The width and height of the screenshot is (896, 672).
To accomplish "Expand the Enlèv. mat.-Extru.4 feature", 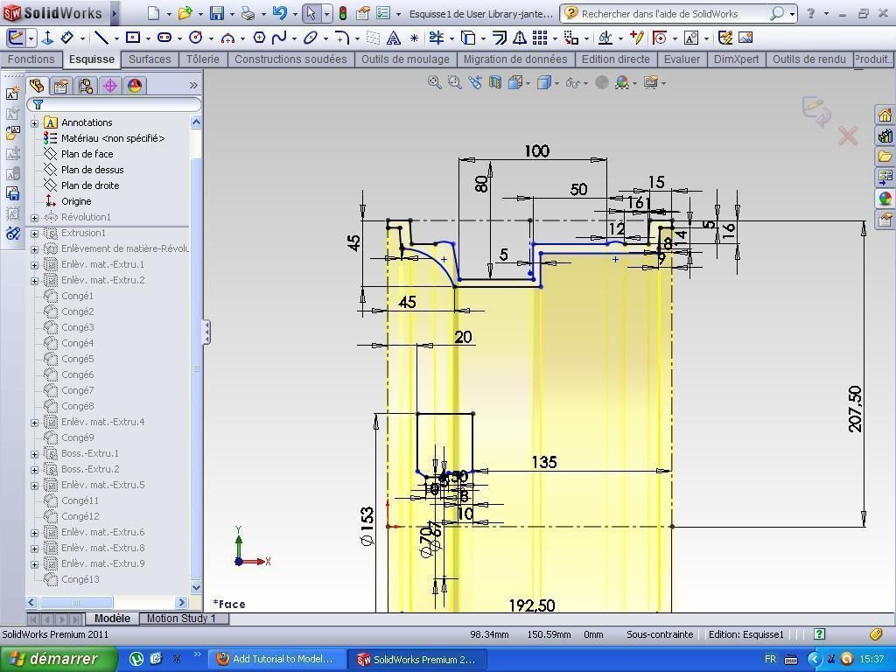I will [35, 423].
